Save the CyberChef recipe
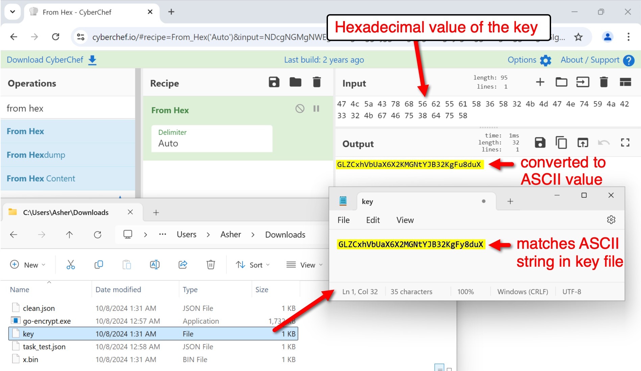Viewport: 641px width, 371px height. click(274, 82)
